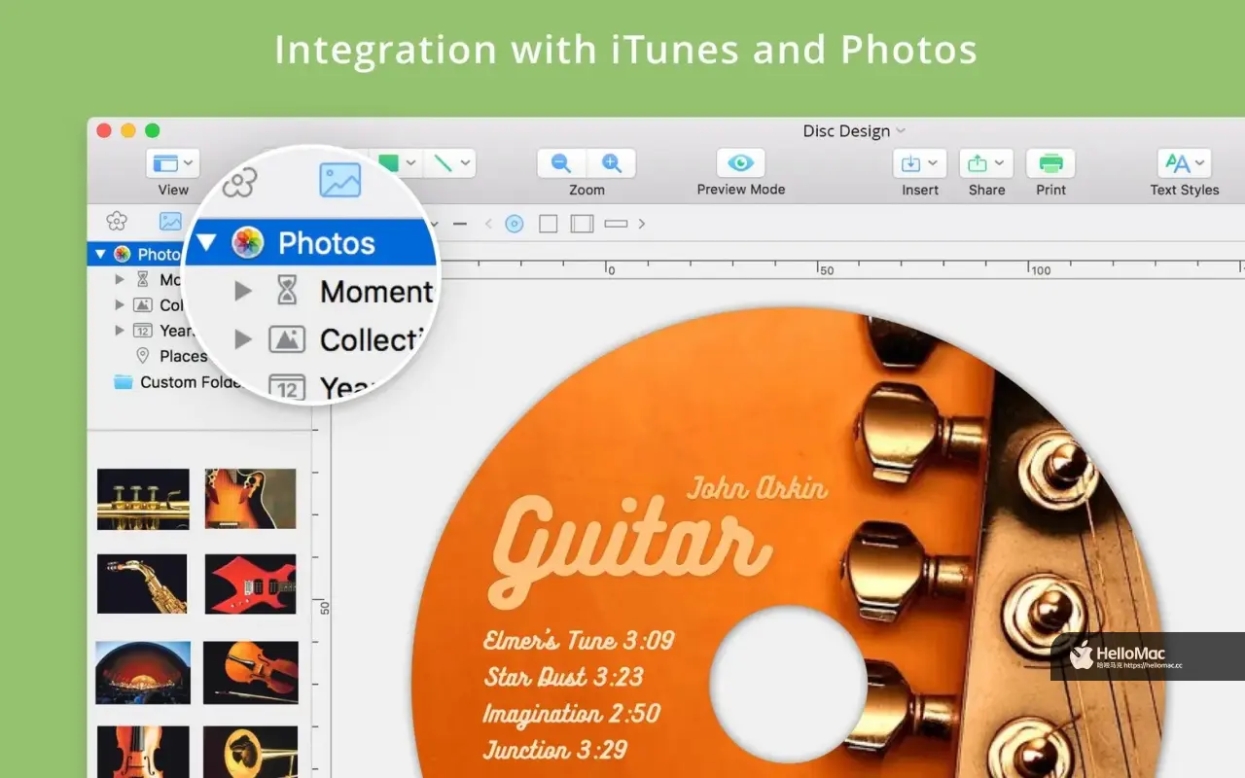Screen dimensions: 1245x778
Task: Go to the next layout element chevron
Action: 642,224
